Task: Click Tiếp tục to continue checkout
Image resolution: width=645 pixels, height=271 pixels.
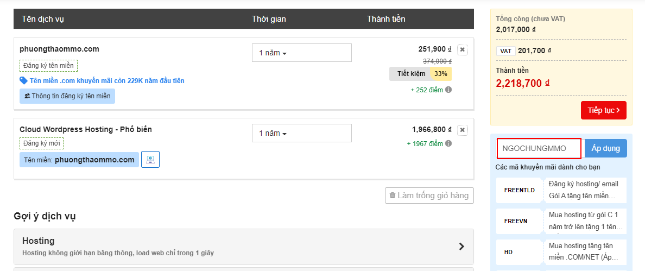Action: [x=603, y=110]
